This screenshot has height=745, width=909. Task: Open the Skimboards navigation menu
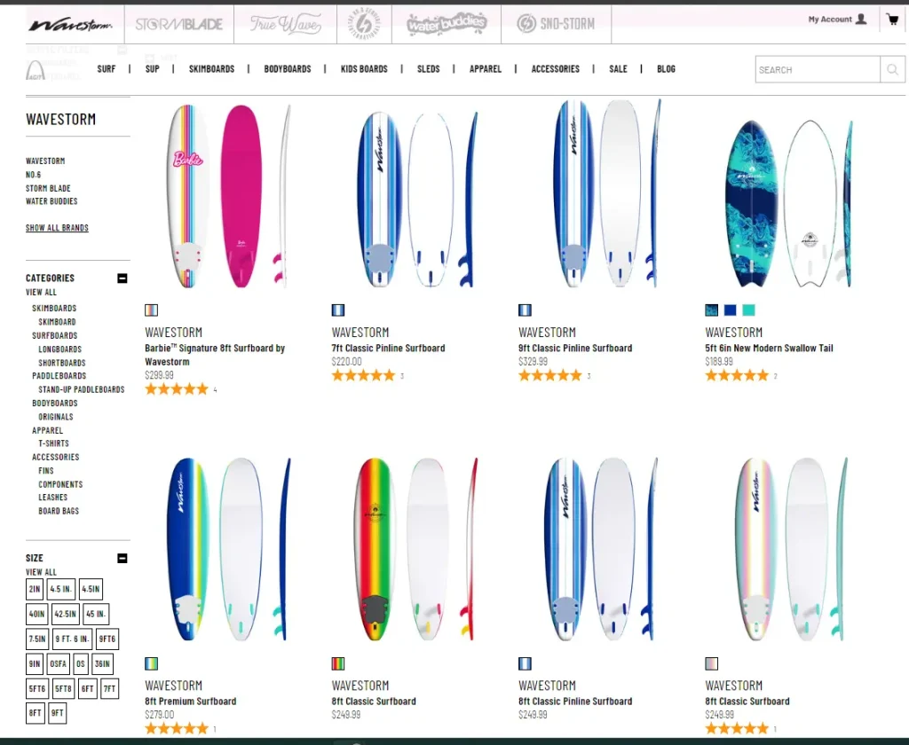[211, 69]
